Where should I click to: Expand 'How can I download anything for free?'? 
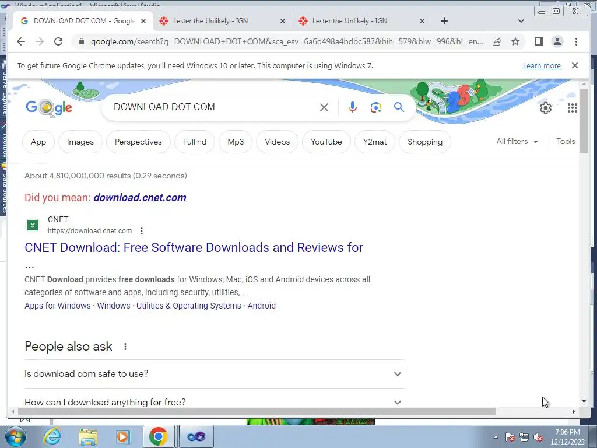213,402
